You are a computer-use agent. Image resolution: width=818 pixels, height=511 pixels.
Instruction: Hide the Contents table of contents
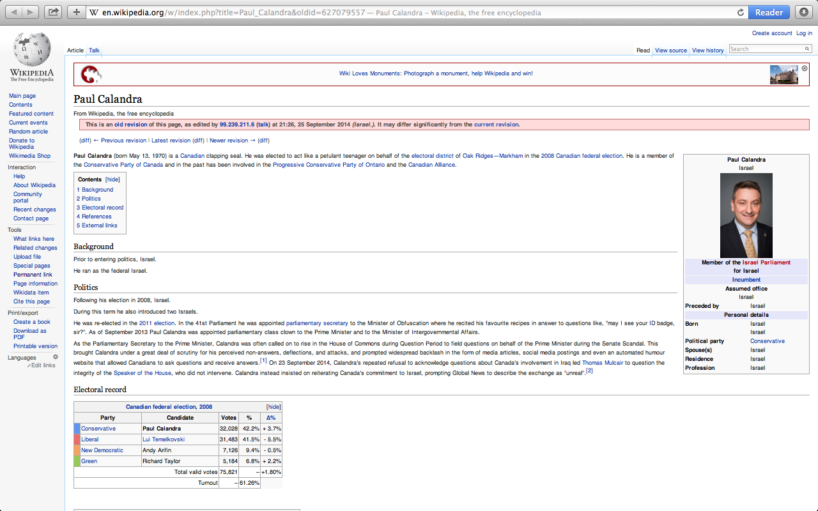pyautogui.click(x=112, y=179)
